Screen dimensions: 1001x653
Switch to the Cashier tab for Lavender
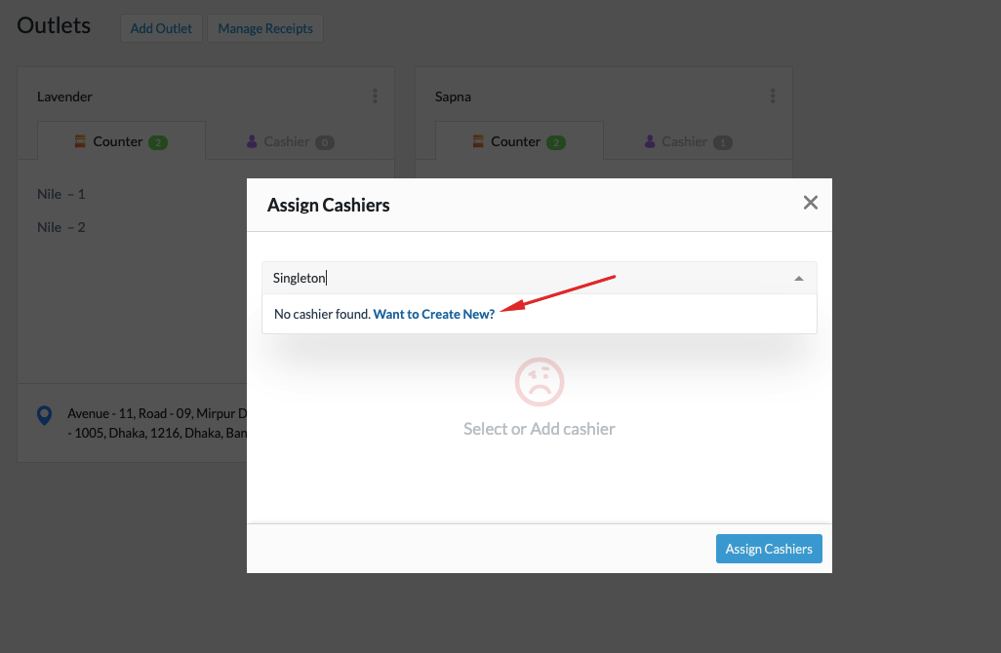click(x=287, y=141)
